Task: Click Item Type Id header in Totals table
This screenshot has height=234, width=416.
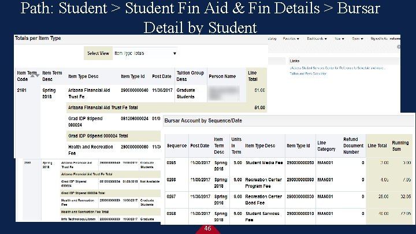Action: [133, 76]
